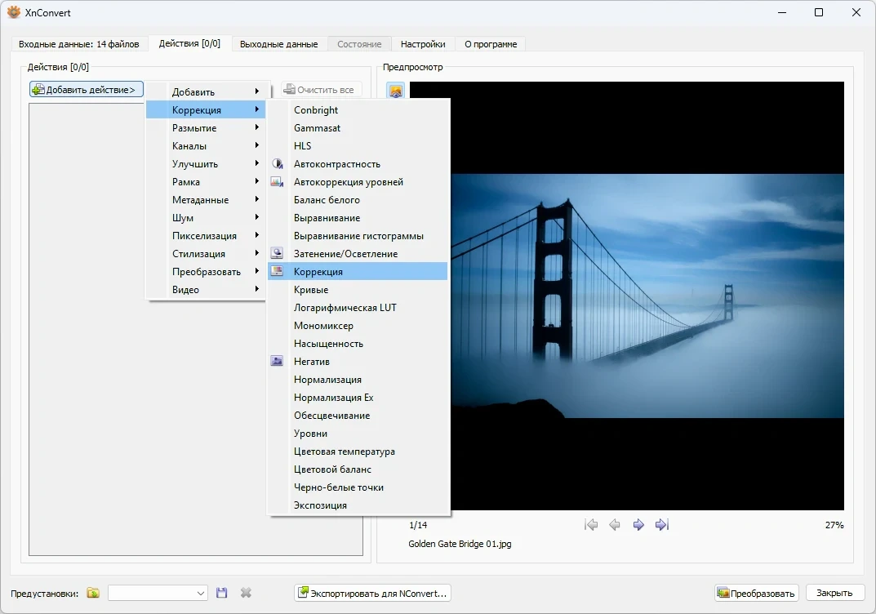Expand the Пикселизация submenu
The width and height of the screenshot is (876, 614).
click(206, 236)
